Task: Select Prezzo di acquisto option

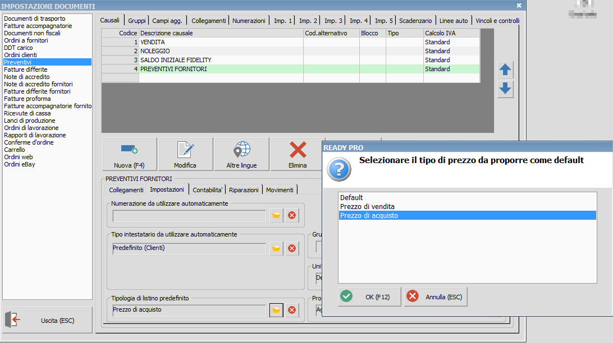Action: 467,215
